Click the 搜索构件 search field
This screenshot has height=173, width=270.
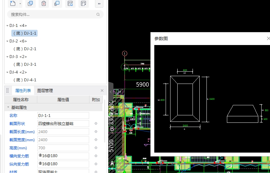(x=55, y=15)
